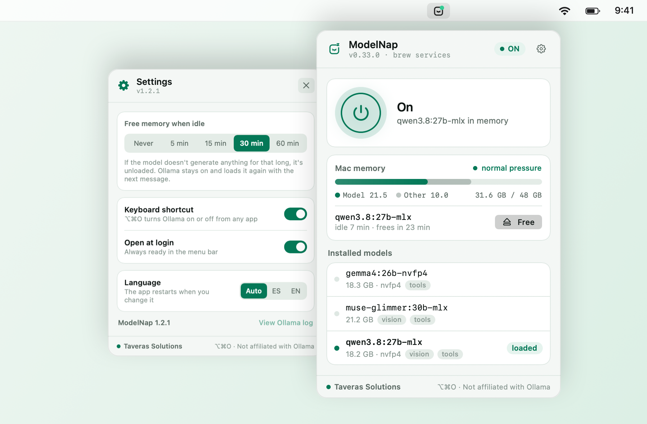Image resolution: width=647 pixels, height=424 pixels.
Task: Switch language to EN
Action: (x=296, y=291)
